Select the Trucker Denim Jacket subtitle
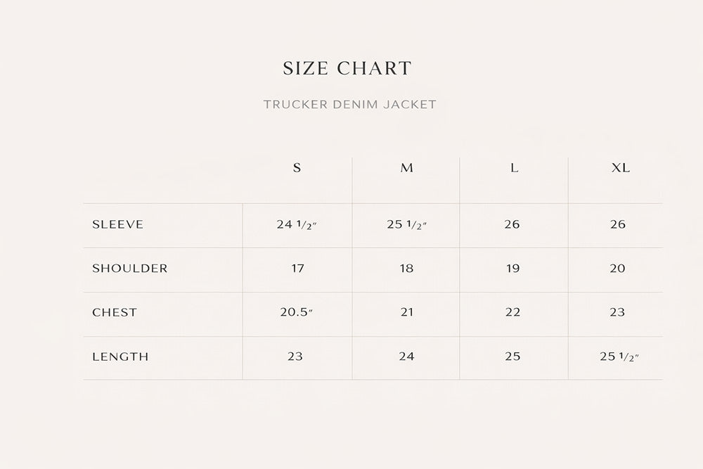Viewport: 703px width, 469px height. (x=350, y=105)
